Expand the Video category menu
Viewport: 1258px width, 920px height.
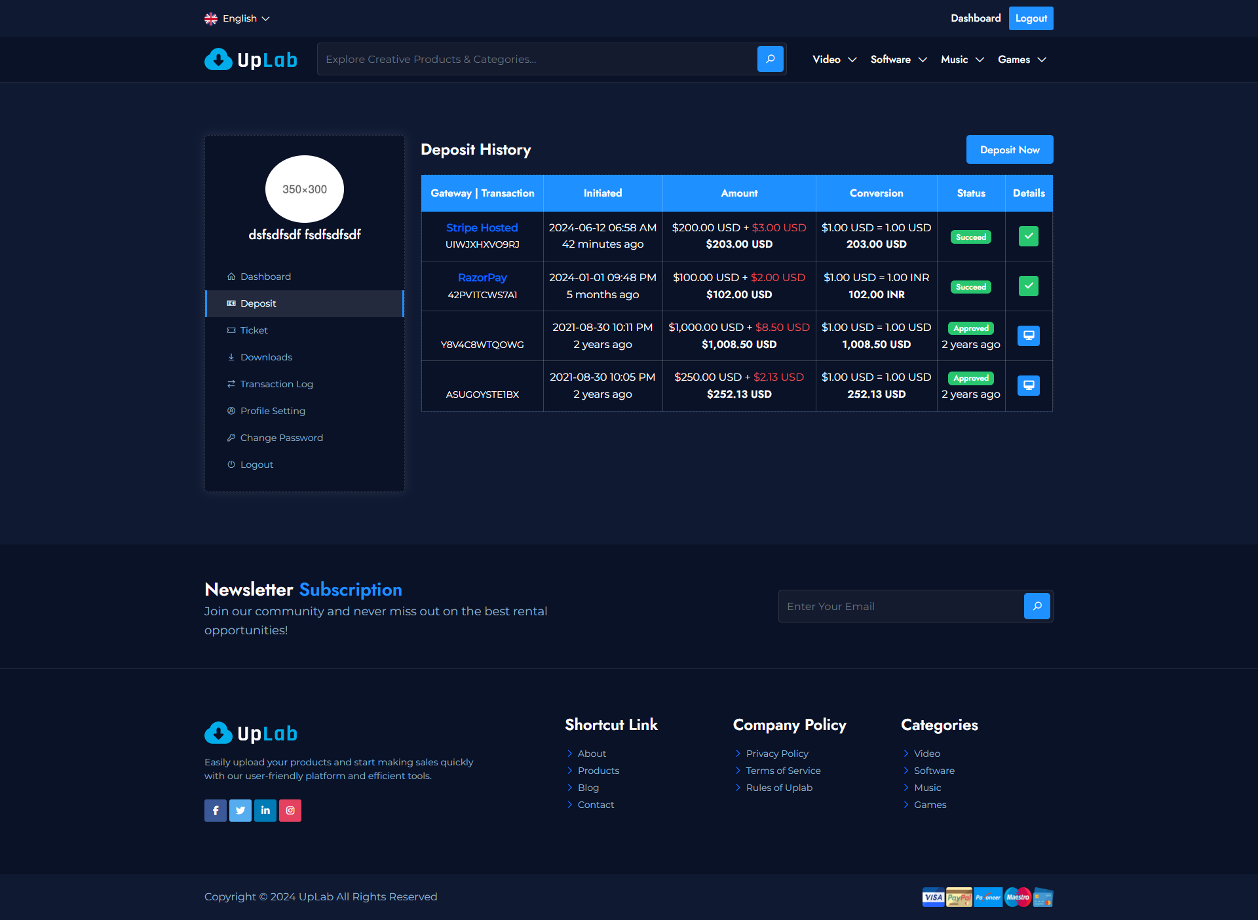(x=834, y=60)
